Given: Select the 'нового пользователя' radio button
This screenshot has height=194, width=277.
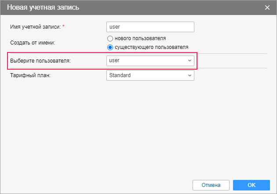Looking at the screenshot, I should click(x=110, y=39).
